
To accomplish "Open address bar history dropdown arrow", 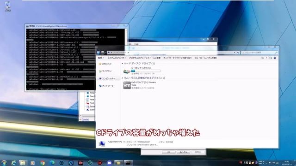I will pyautogui.click(x=234, y=53).
